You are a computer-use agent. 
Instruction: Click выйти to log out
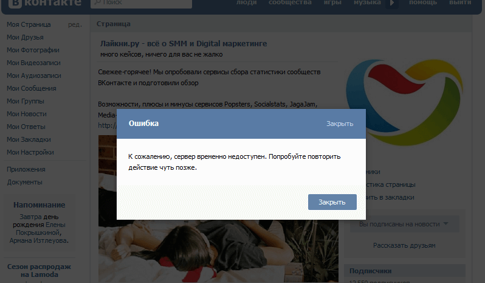pyautogui.click(x=460, y=3)
